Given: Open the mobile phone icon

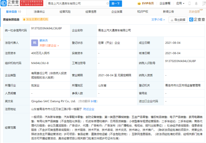Looking at the screenshot, I should tap(189, 3).
